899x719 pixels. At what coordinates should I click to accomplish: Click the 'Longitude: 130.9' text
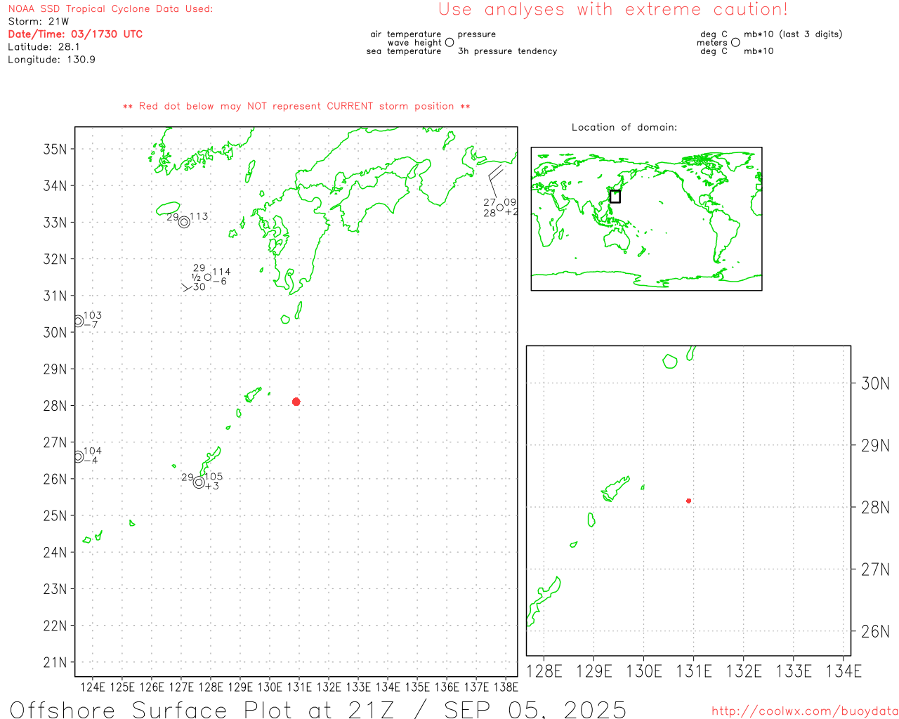pyautogui.click(x=51, y=60)
